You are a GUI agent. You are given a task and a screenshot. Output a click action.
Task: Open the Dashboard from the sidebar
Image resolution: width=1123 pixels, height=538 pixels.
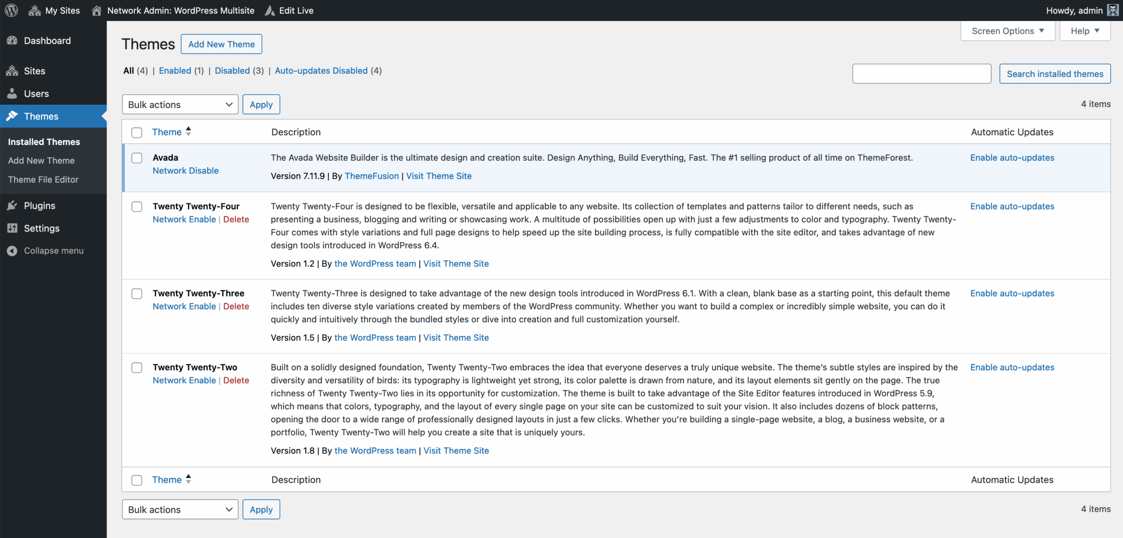point(47,41)
